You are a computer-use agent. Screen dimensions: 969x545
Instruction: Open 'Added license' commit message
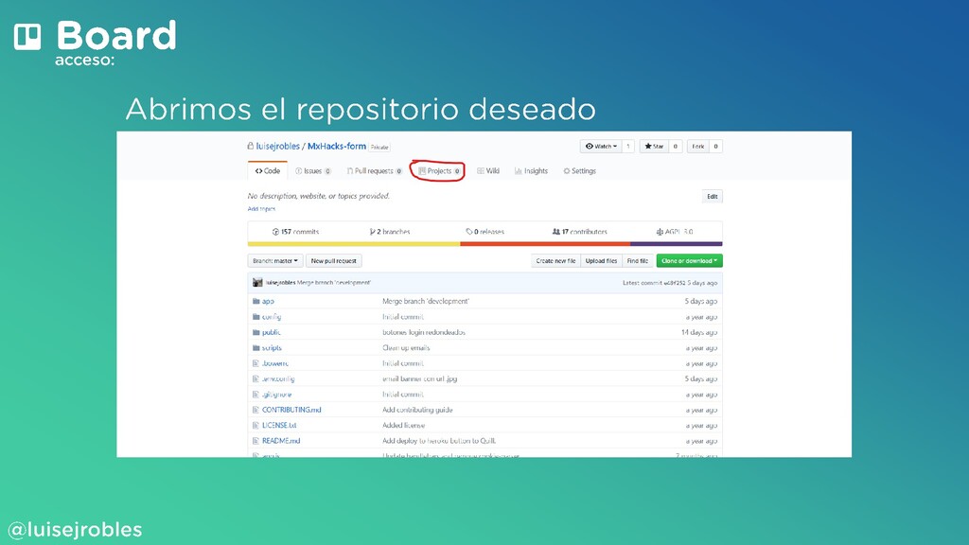(x=403, y=425)
